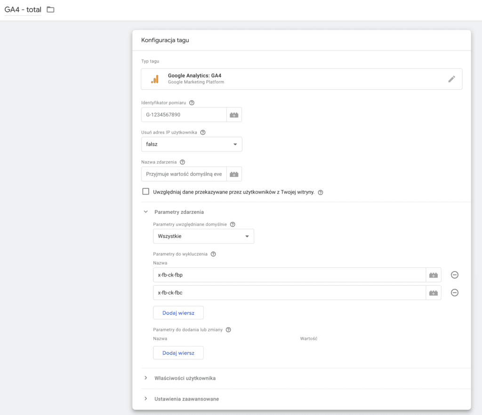Viewport: 482px width, 415px height.
Task: Click the Google Analytics GA4 logo icon
Action: pos(155,79)
